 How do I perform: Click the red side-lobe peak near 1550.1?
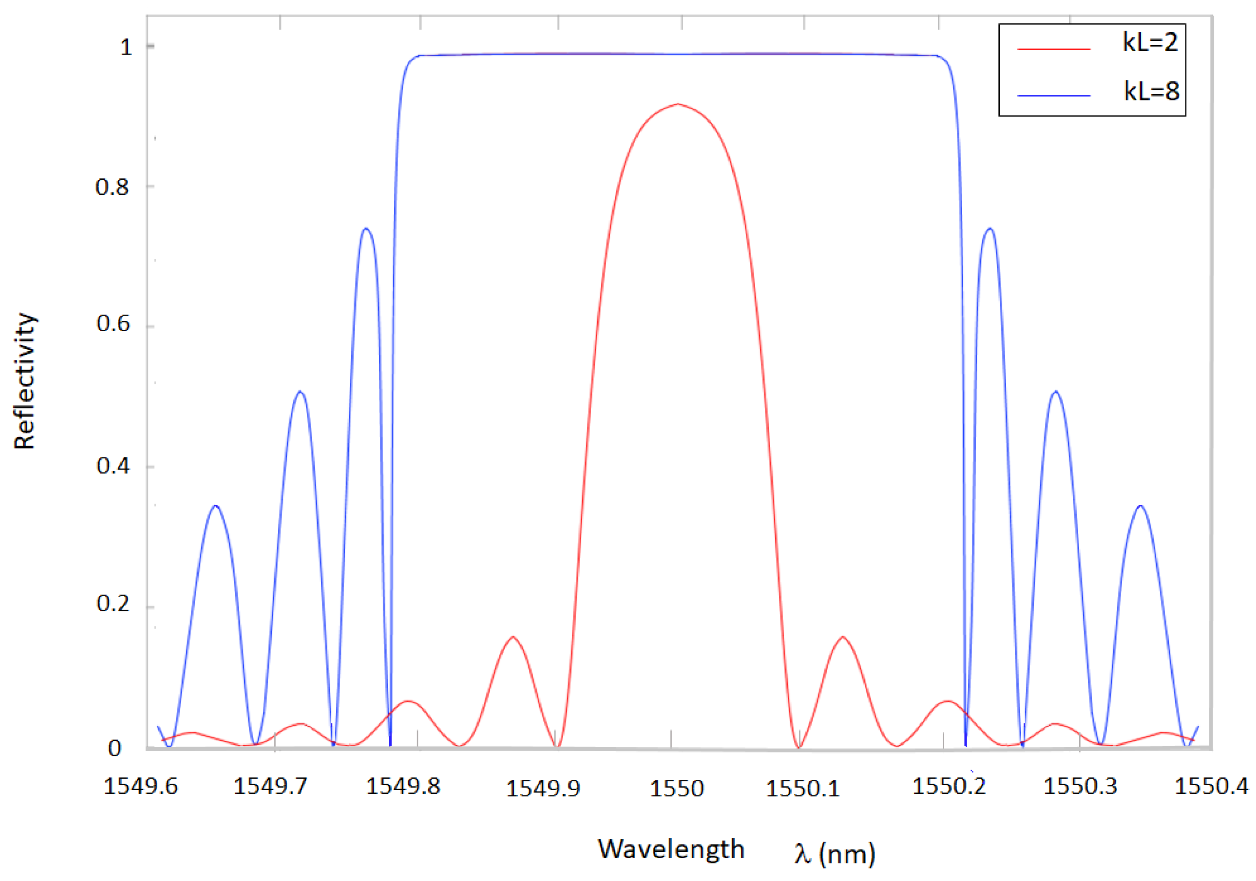point(843,637)
